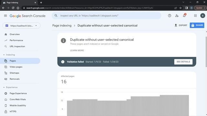
Task: Open the Google apps grid
Action: (x=195, y=16)
